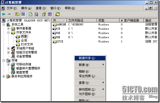Image resolution: width=160 pixels, height=103 pixels.
Task: Click the 服务和应用程序 icon
Action: [8, 76]
